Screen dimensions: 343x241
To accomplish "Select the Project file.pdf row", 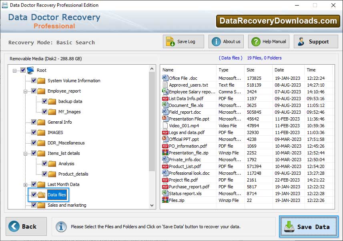I will [x=247, y=180].
